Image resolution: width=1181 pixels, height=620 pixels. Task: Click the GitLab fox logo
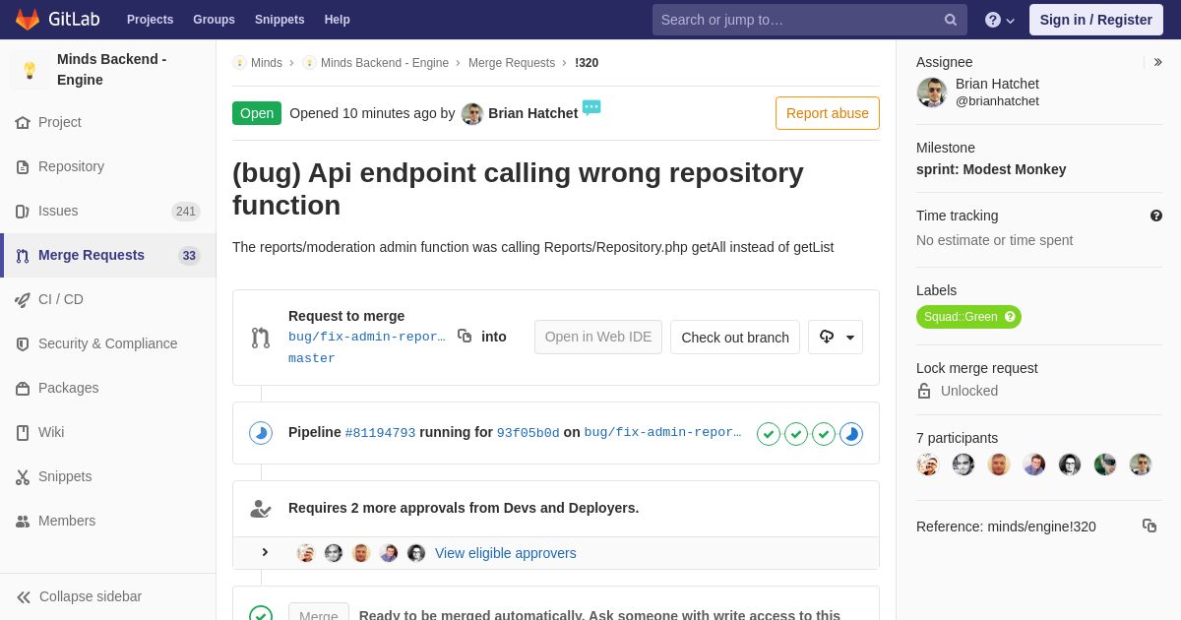pyautogui.click(x=28, y=19)
